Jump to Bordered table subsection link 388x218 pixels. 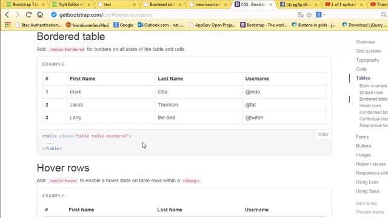(x=373, y=99)
